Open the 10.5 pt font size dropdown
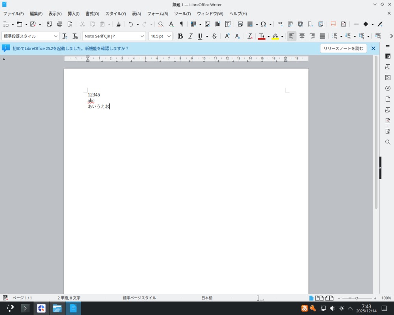 169,36
